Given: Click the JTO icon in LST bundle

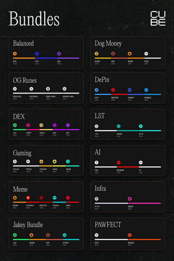Looking at the screenshot, I should [x=97, y=126].
